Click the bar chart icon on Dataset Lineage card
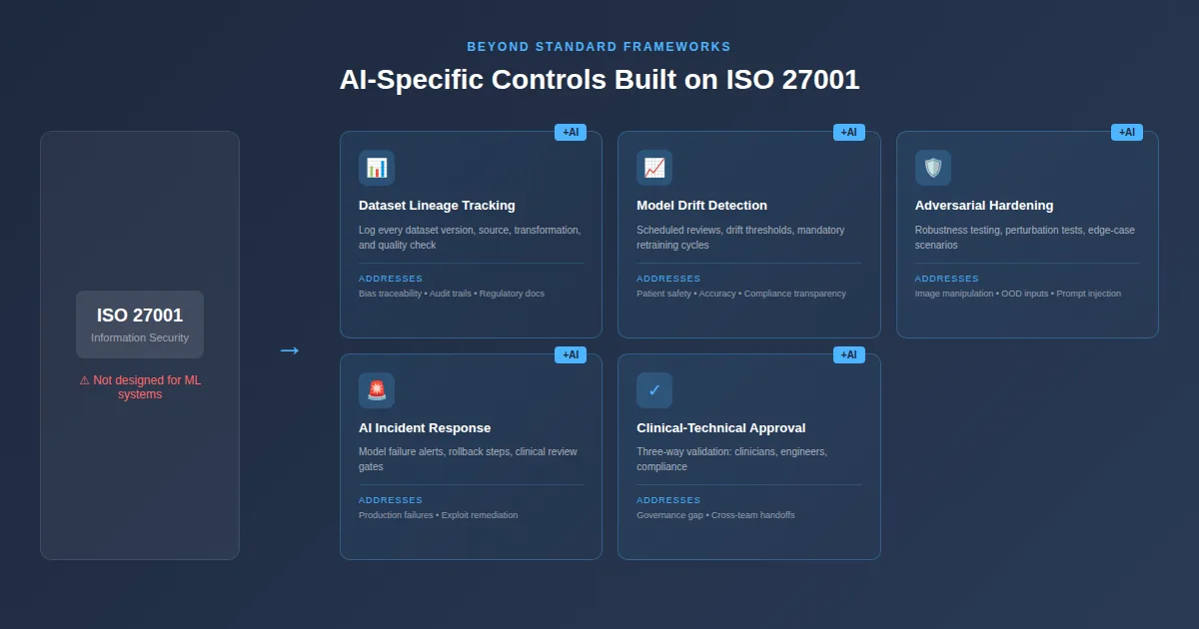This screenshot has height=629, width=1199. click(377, 168)
